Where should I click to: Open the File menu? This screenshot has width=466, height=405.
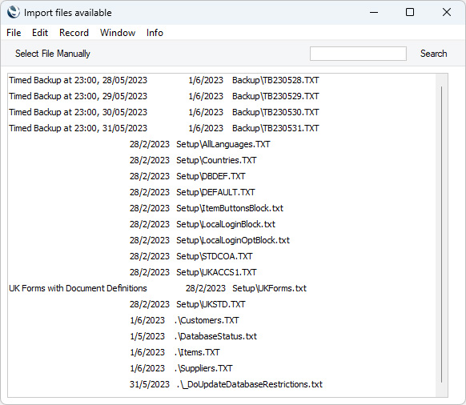pos(14,33)
